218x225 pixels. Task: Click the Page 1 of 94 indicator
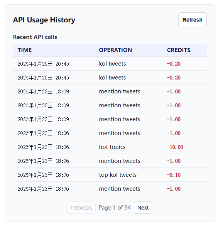pyautogui.click(x=115, y=208)
